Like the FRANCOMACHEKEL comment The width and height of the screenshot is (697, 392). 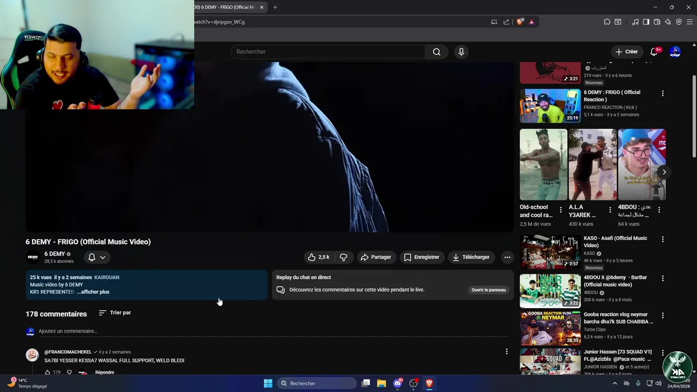tap(47, 372)
